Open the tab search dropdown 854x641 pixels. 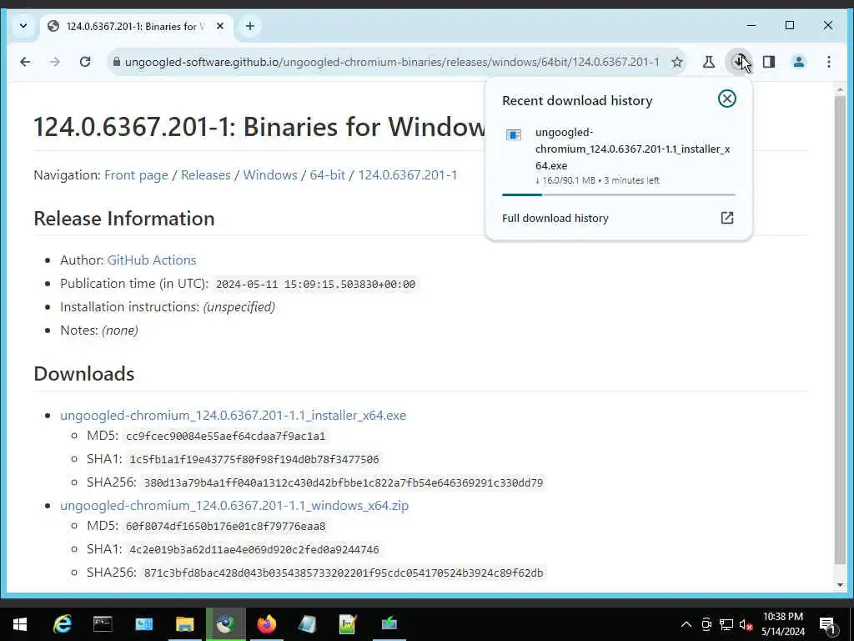(x=23, y=26)
